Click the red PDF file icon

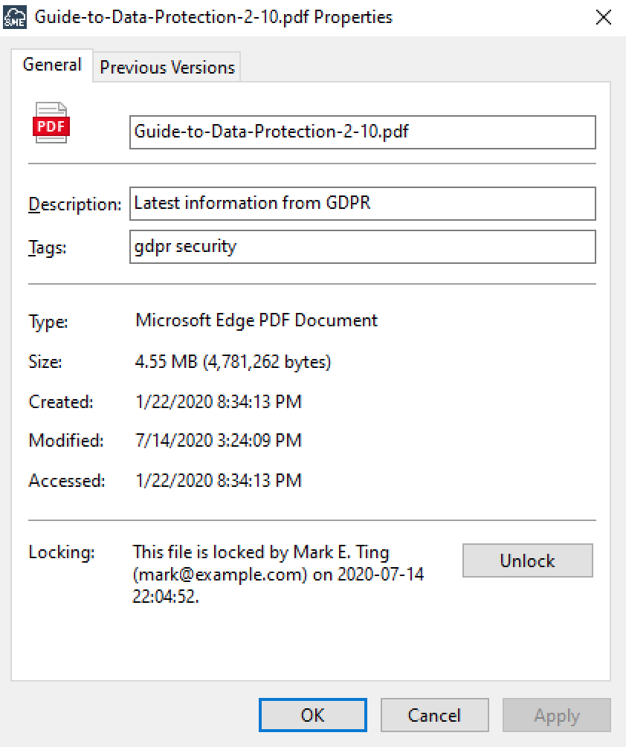[x=51, y=124]
